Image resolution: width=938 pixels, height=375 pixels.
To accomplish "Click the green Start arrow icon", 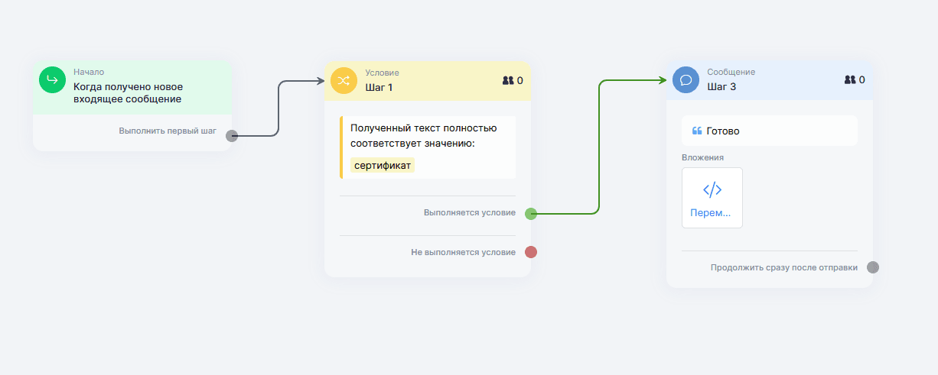I will point(53,79).
